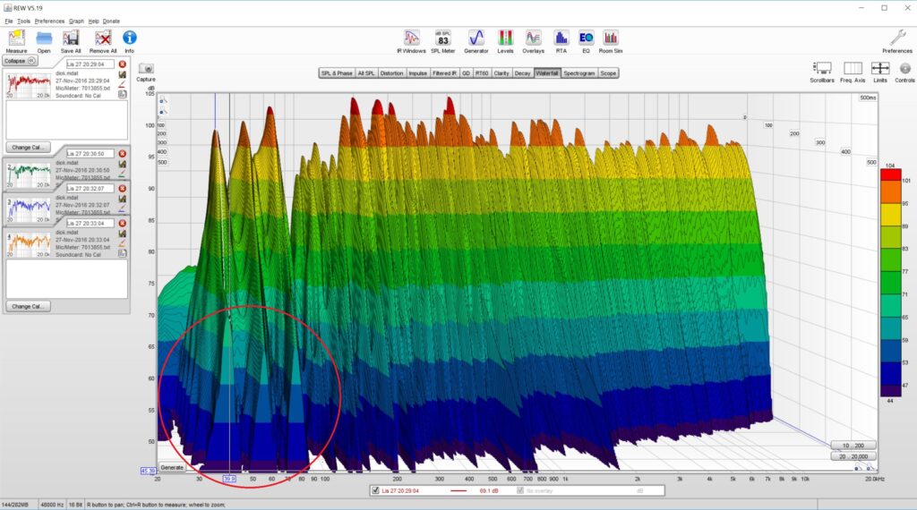This screenshot has width=917, height=510.
Task: Set frequency range with 10 .. 200 button
Action: pos(853,446)
